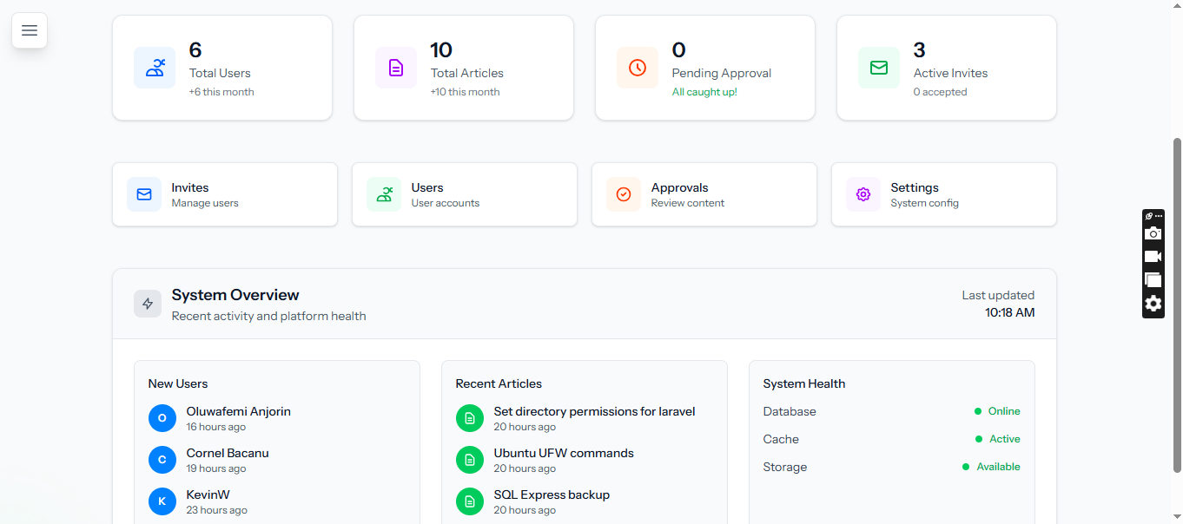Click the System Overview lightning bolt icon
The width and height of the screenshot is (1183, 524).
[x=148, y=304]
